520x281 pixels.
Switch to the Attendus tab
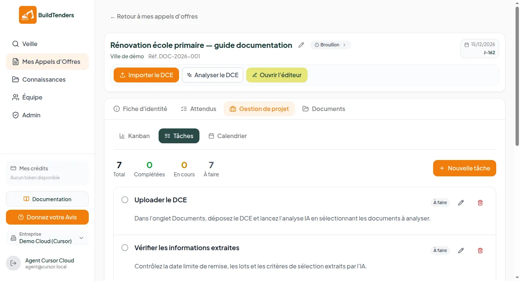(198, 109)
